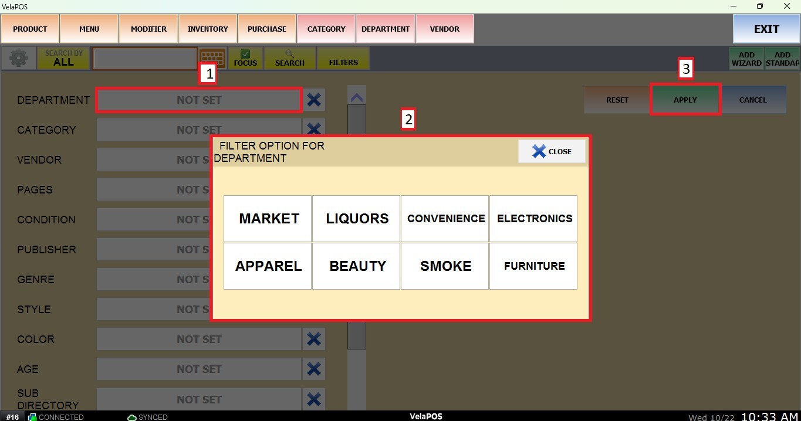Open the on-screen keyboard icon
The image size is (801, 421).
point(212,58)
